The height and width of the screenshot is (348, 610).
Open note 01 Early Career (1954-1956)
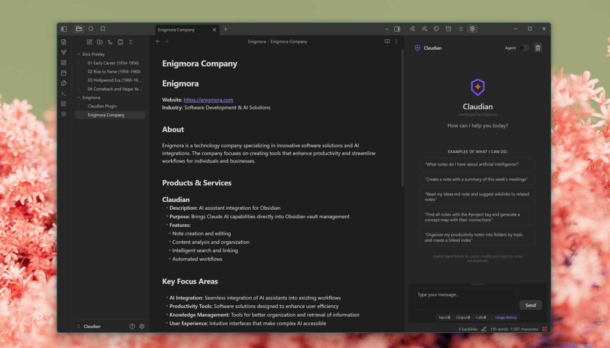[x=113, y=63]
